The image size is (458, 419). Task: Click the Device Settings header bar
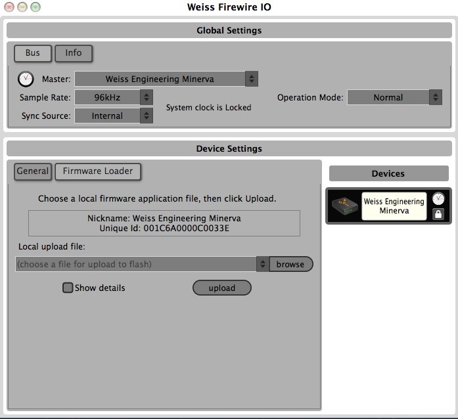(229, 148)
